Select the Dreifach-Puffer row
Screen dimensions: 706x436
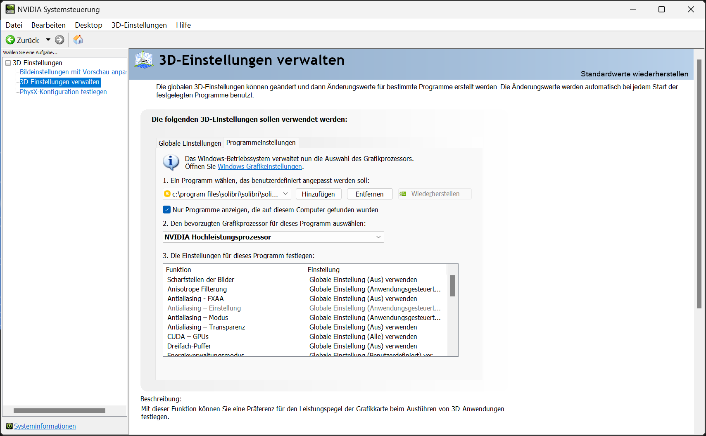305,346
